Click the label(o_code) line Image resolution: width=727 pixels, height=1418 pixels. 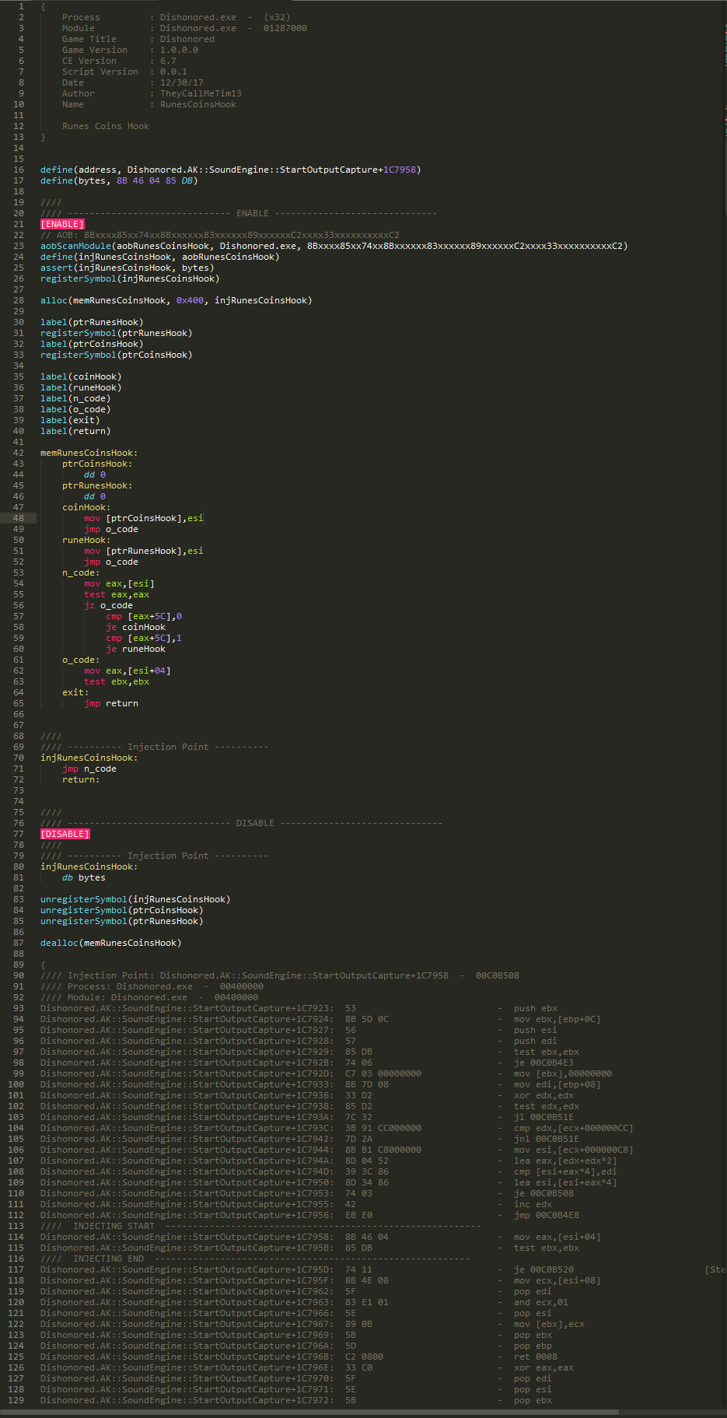(x=75, y=409)
